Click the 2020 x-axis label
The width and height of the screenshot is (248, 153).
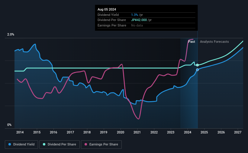[121, 132]
